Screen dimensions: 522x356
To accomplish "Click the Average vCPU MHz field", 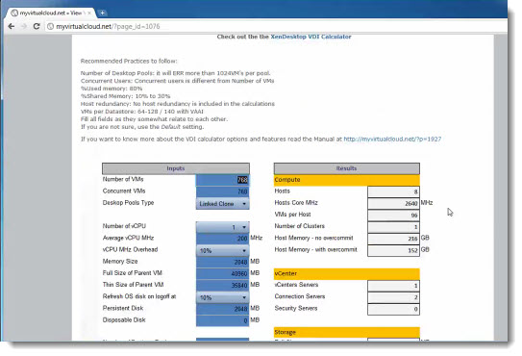I will [x=222, y=239].
